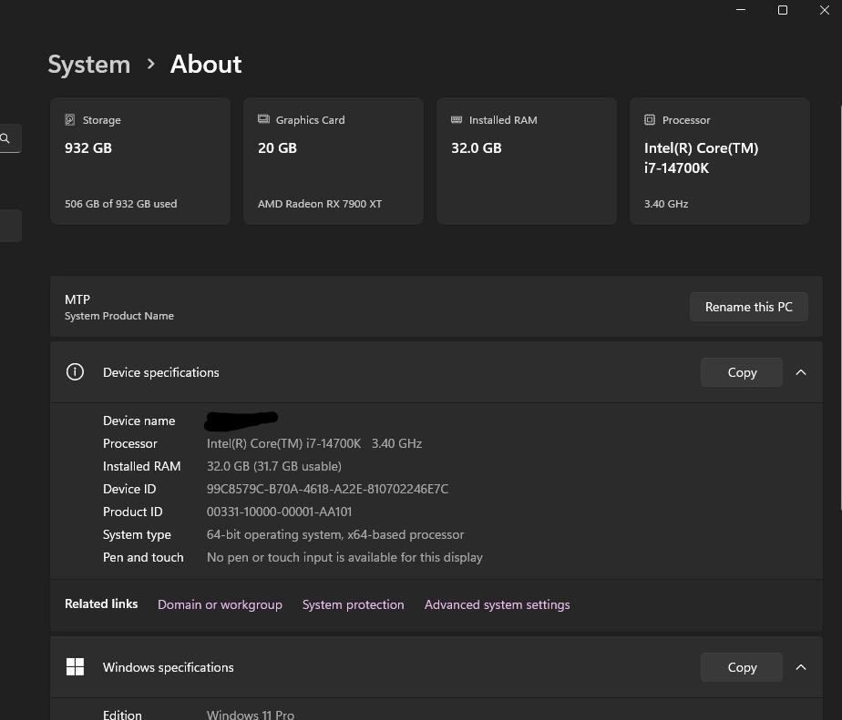
Task: Click the Windows logo beside Windows specifications
Action: pos(75,667)
